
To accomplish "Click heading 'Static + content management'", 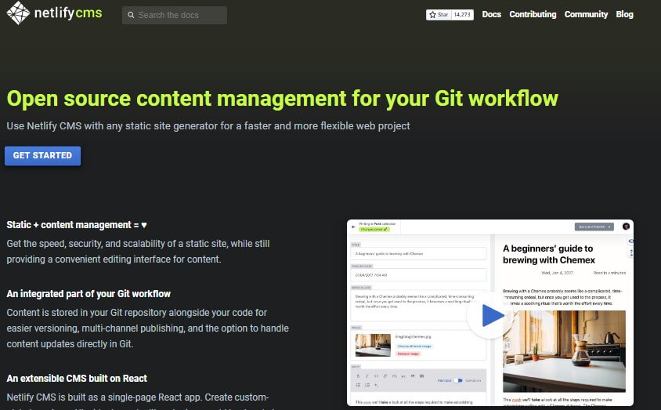I will pos(77,225).
